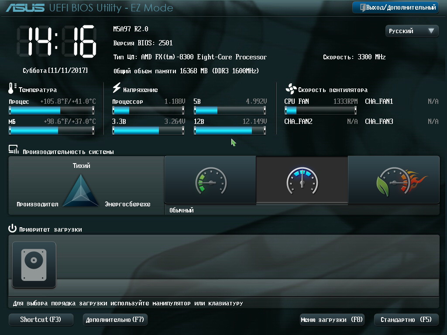Click the Энергосбереже label
The image size is (447, 335).
pos(127,204)
